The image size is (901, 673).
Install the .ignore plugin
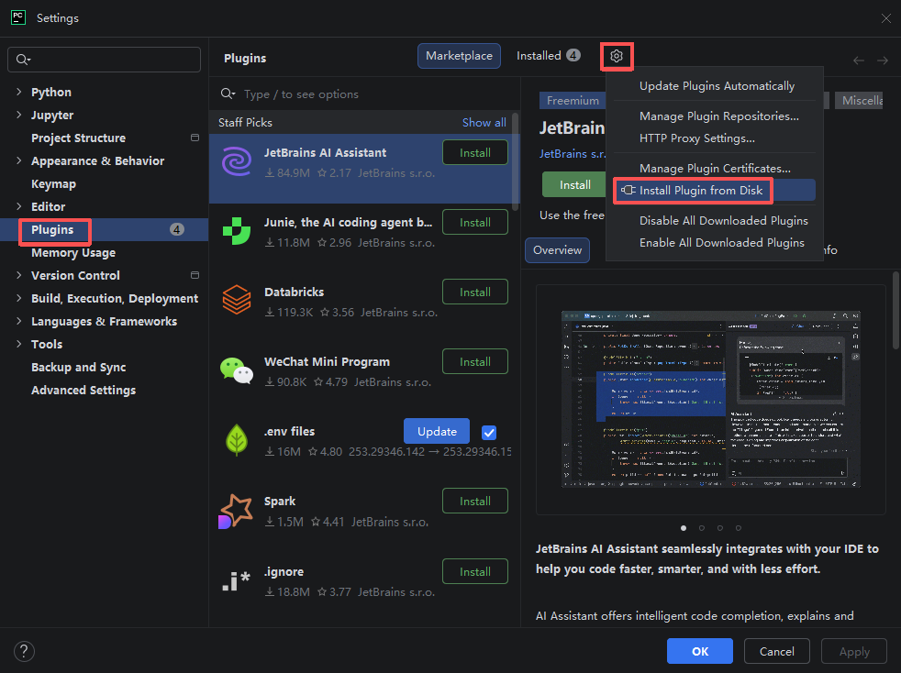(x=475, y=572)
